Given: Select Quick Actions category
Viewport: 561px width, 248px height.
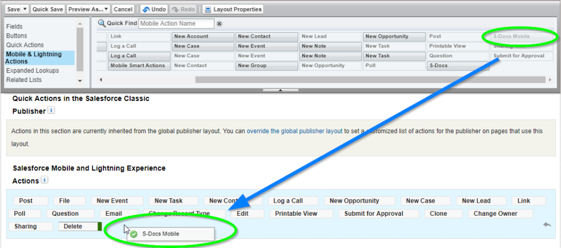Looking at the screenshot, I should pos(25,45).
